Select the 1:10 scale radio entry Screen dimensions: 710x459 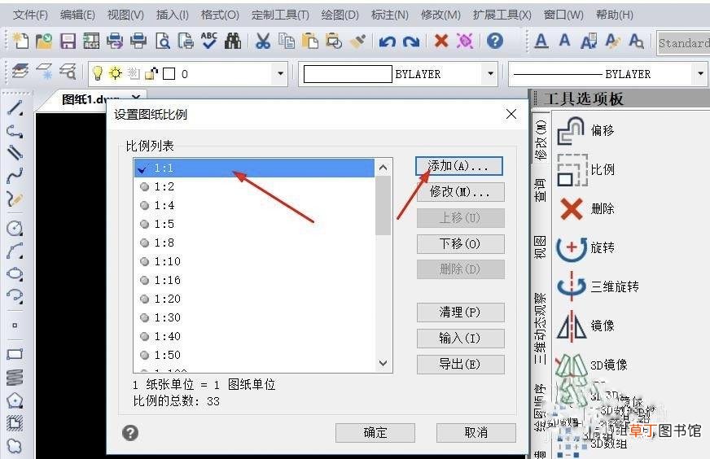[160, 261]
